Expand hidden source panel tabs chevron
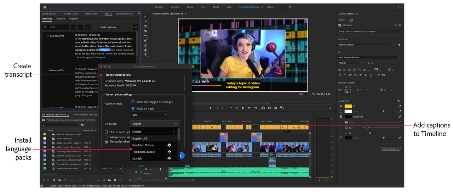The height and width of the screenshot is (192, 453). coord(139,14)
